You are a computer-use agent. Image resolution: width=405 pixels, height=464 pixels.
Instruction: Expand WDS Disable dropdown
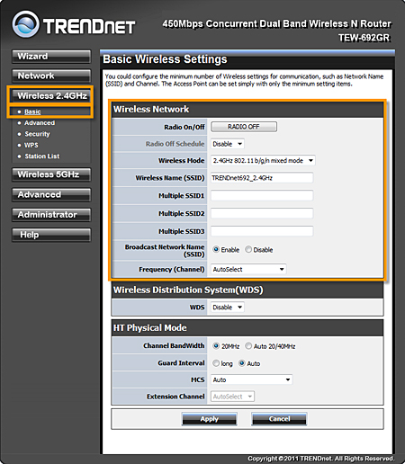228,308
